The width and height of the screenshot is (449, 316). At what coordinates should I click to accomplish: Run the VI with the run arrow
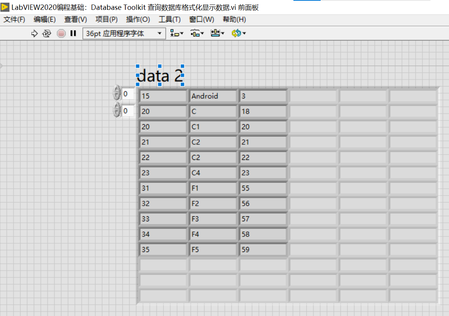click(34, 33)
